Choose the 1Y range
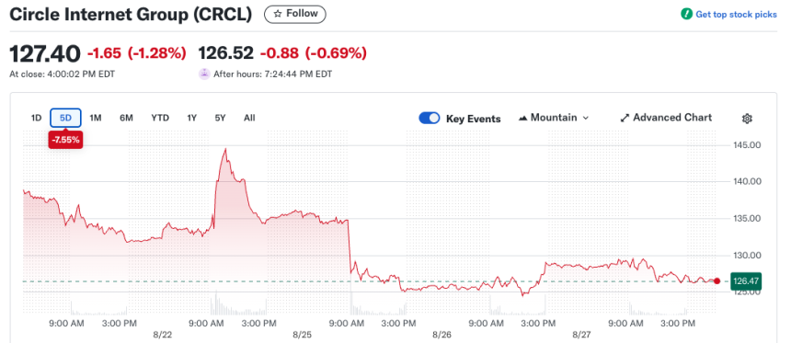This screenshot has width=791, height=343. [x=191, y=118]
